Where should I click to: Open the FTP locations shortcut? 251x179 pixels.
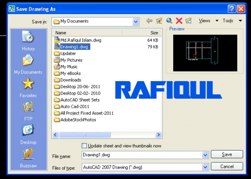pyautogui.click(x=28, y=111)
